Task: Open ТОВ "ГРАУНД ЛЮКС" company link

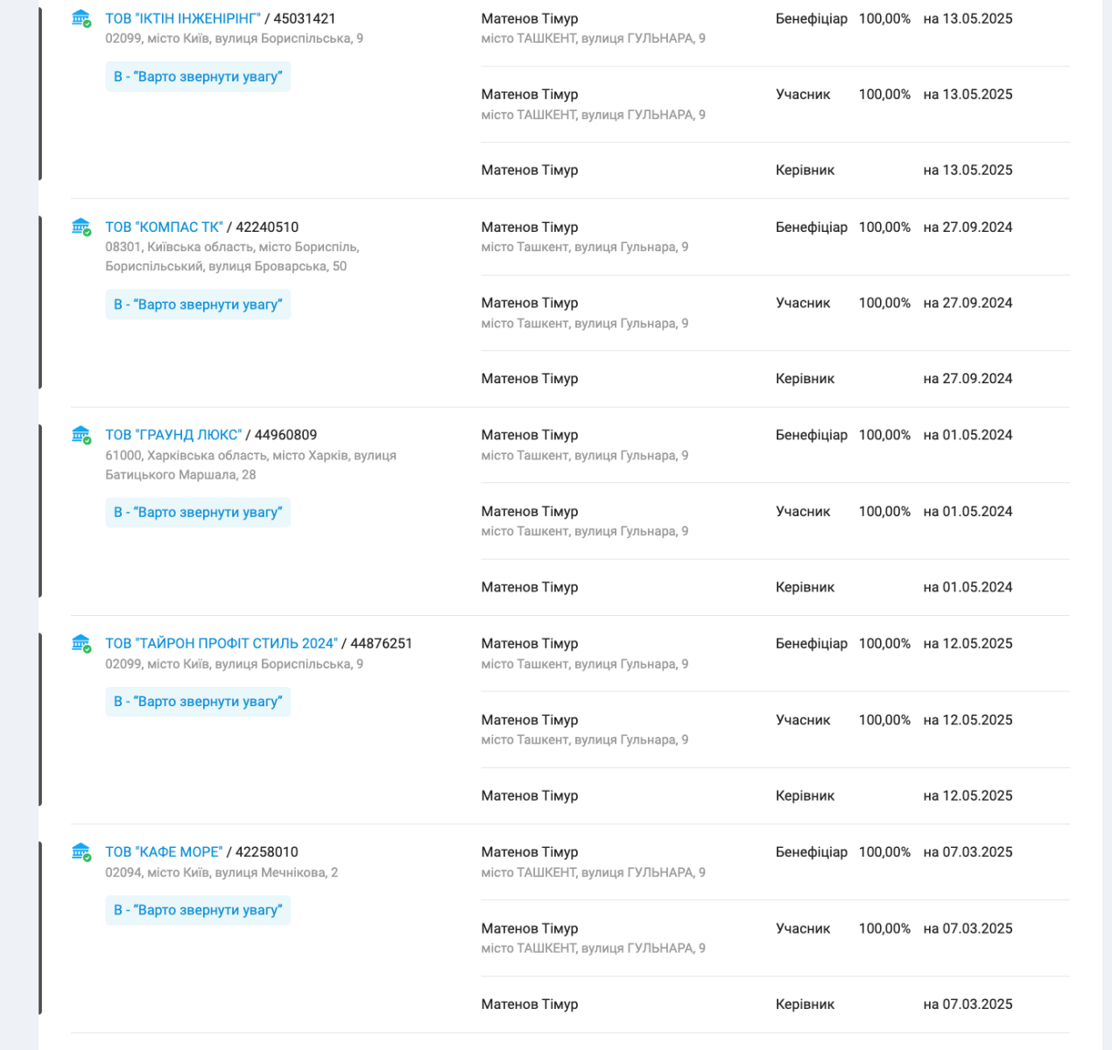Action: [173, 435]
